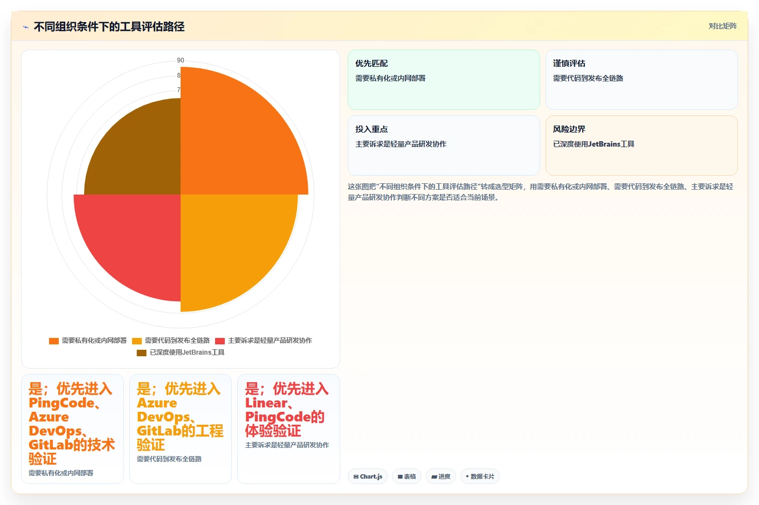Click 需要私有化或内网部署 text in 优先匹配 card
This screenshot has height=505, width=759.
[x=390, y=78]
